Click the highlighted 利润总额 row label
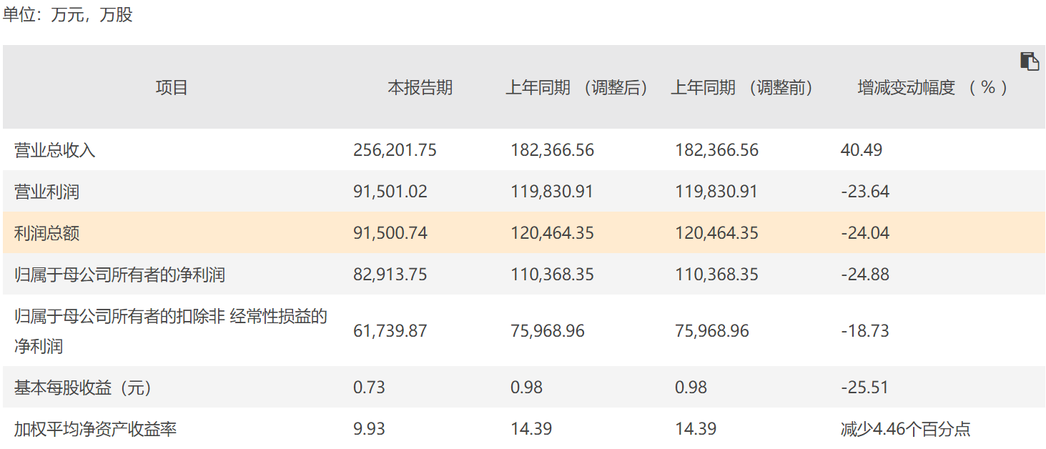The width and height of the screenshot is (1046, 449). click(46, 233)
